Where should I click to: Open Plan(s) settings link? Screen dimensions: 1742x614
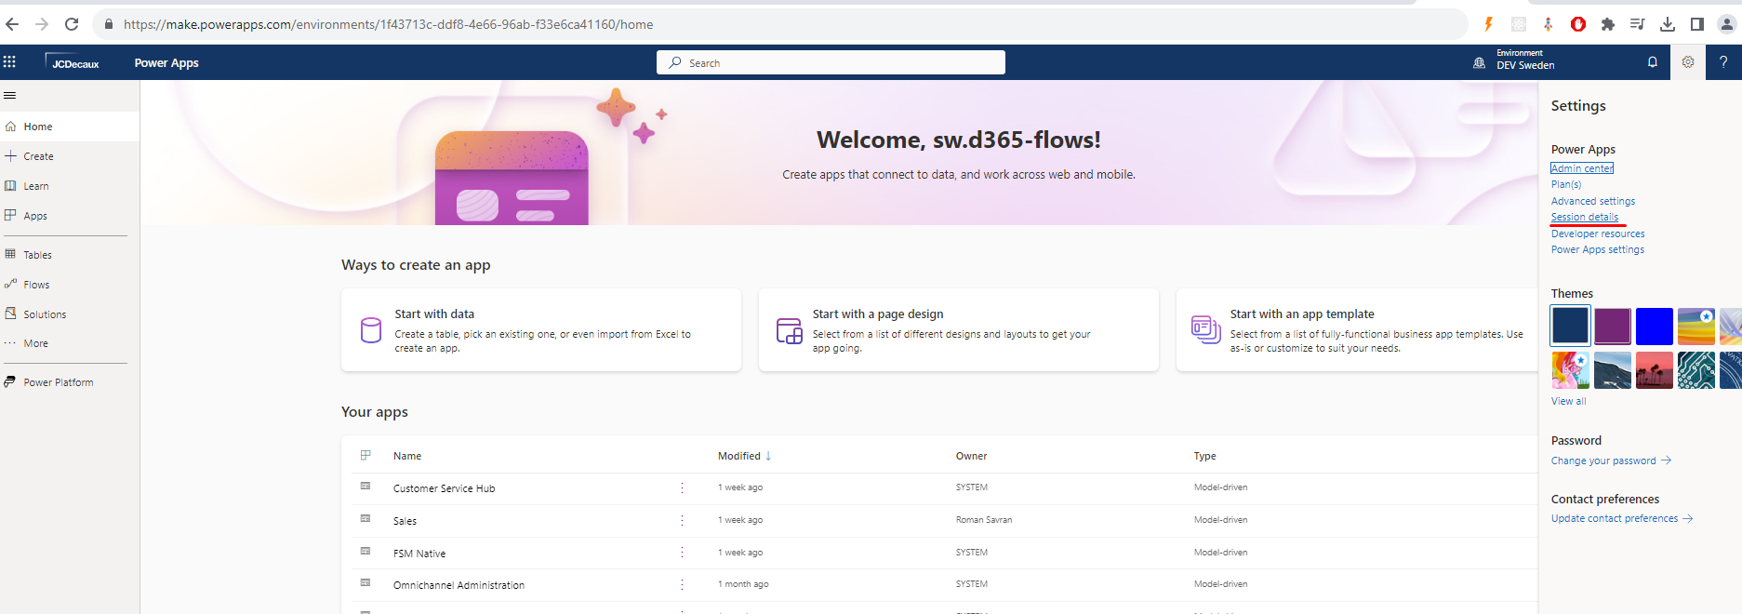[1566, 184]
